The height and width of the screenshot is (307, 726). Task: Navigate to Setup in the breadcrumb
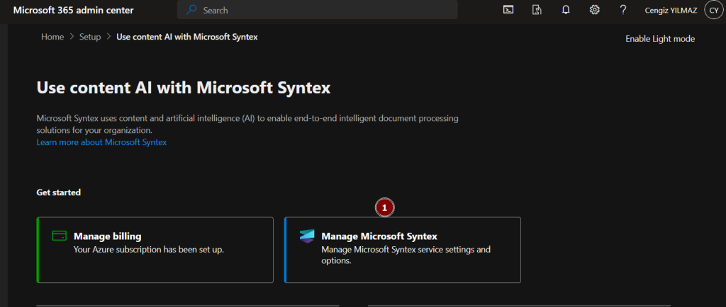click(90, 37)
